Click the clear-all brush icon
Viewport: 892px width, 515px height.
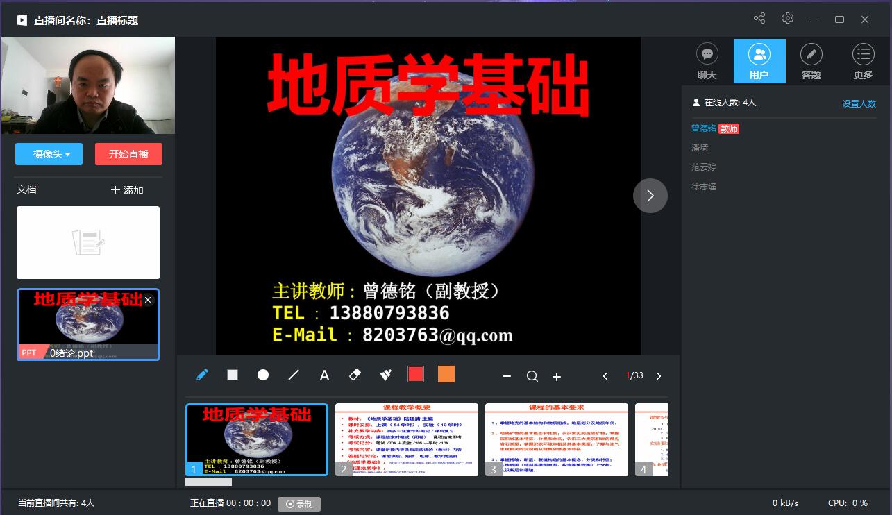pyautogui.click(x=386, y=375)
